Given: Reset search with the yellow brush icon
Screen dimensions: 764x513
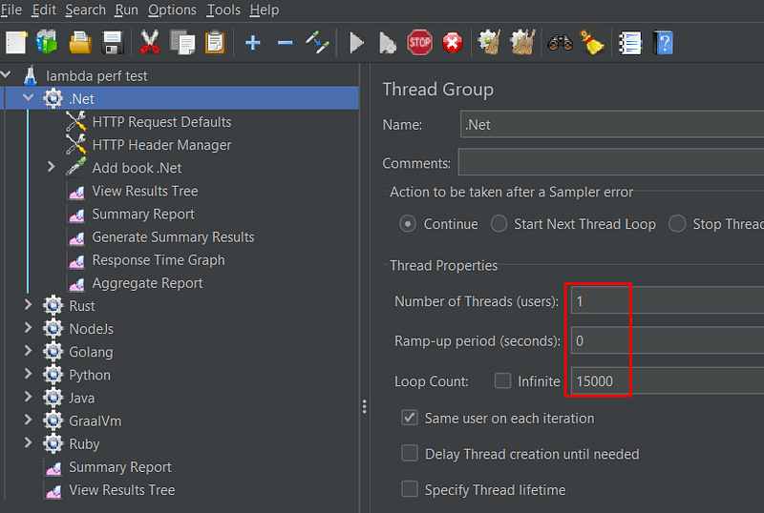Looking at the screenshot, I should coord(591,42).
